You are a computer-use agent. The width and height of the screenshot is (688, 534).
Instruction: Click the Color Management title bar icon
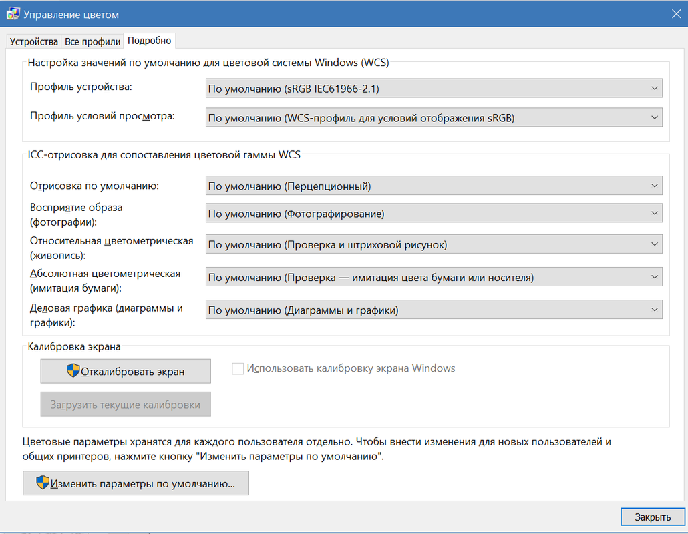pos(13,13)
